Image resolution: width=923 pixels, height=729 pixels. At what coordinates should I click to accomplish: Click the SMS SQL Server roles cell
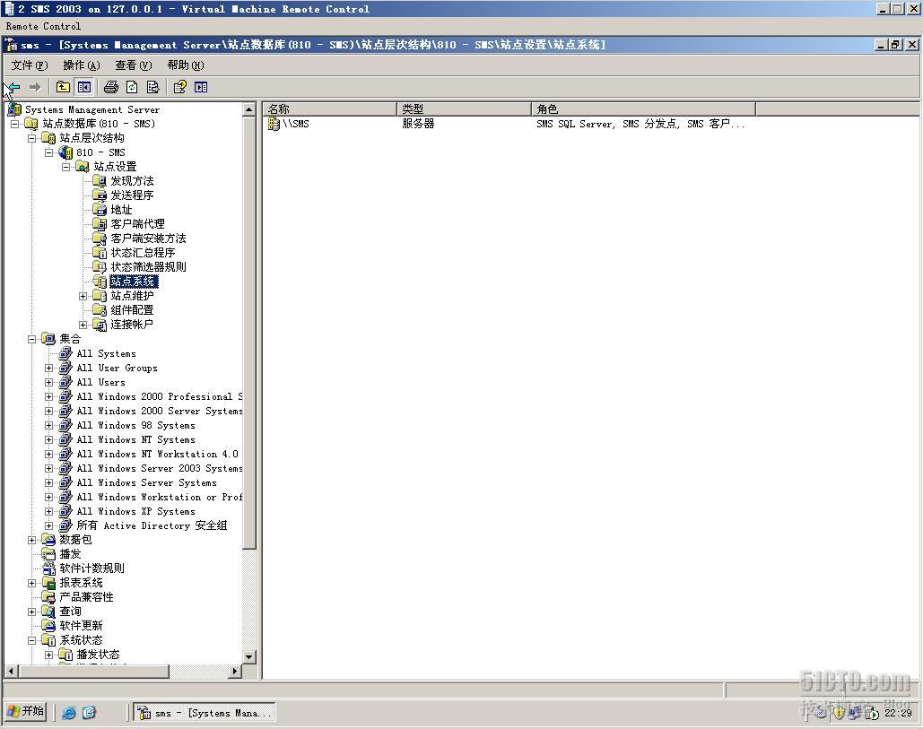640,124
